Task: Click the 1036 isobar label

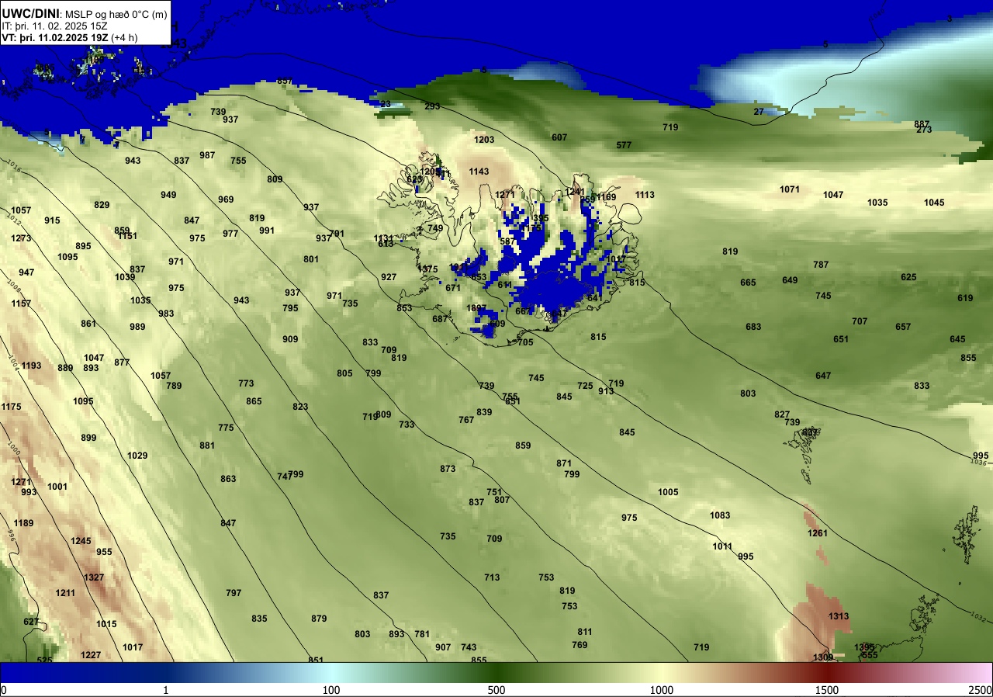Action: [x=979, y=462]
